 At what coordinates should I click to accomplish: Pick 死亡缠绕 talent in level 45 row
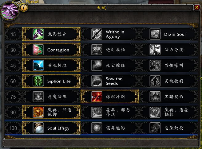click(x=110, y=65)
